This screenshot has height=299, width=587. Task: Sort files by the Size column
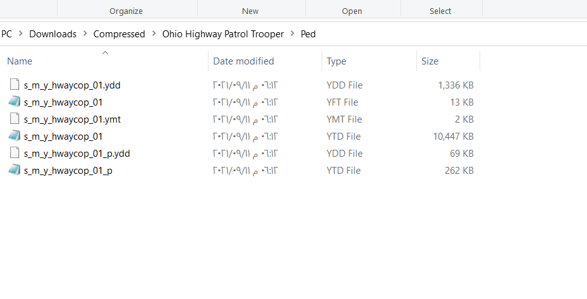pyautogui.click(x=430, y=61)
